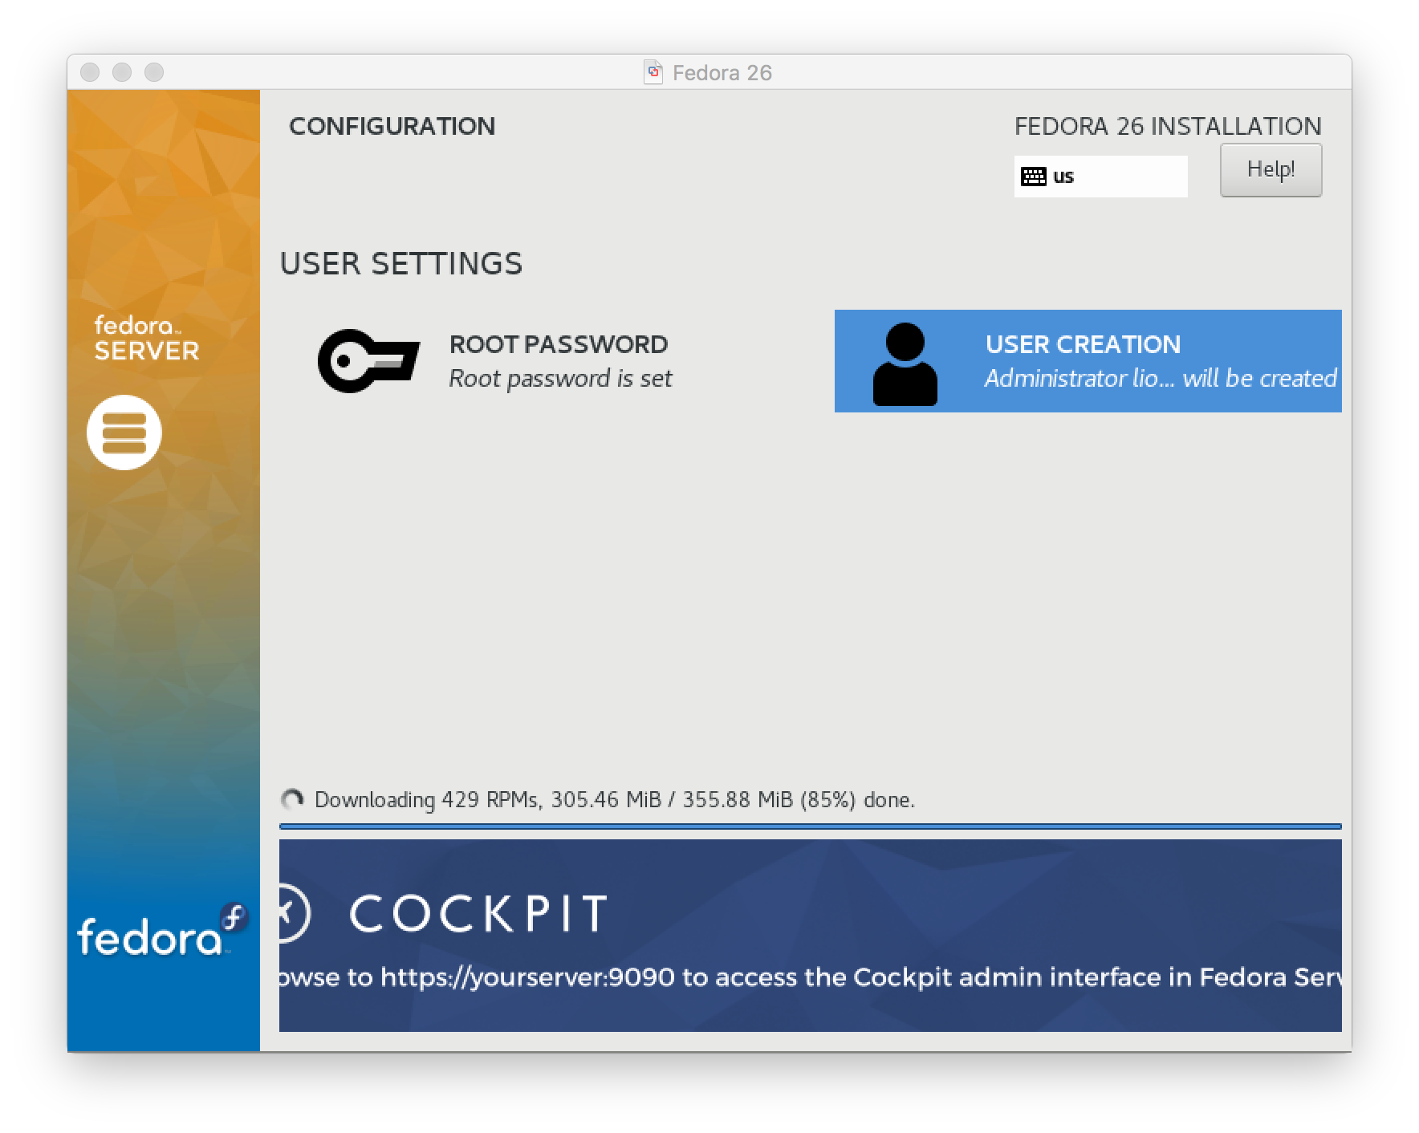The width and height of the screenshot is (1419, 1133).
Task: Click the 'Fedora 26' window title
Action: 722,73
